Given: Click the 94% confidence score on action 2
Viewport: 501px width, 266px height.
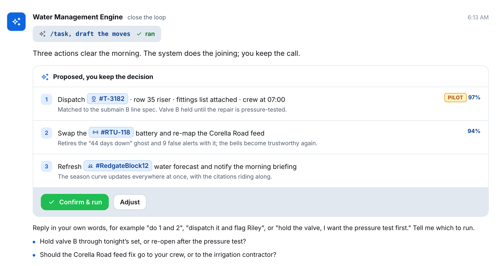Looking at the screenshot, I should pyautogui.click(x=474, y=131).
